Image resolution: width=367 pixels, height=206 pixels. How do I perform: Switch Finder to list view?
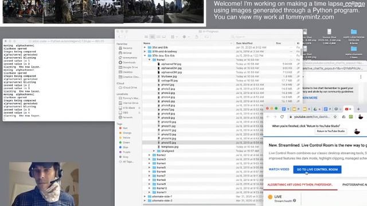[153, 37]
